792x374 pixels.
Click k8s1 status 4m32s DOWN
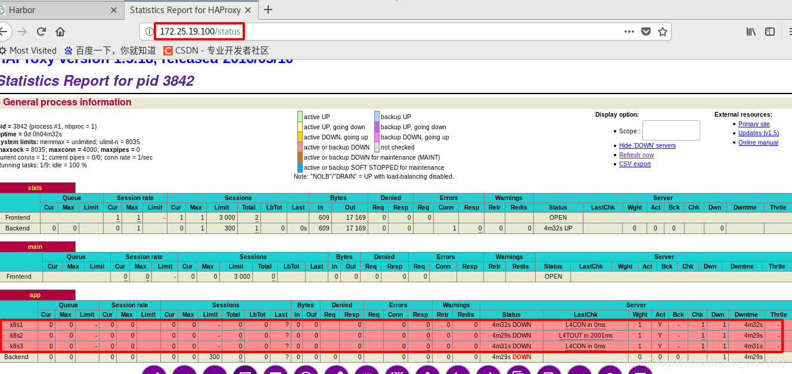pyautogui.click(x=511, y=325)
